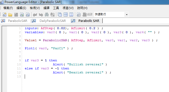Open the fx study properties gear icon
This screenshot has height=92, width=169.
[78, 15]
